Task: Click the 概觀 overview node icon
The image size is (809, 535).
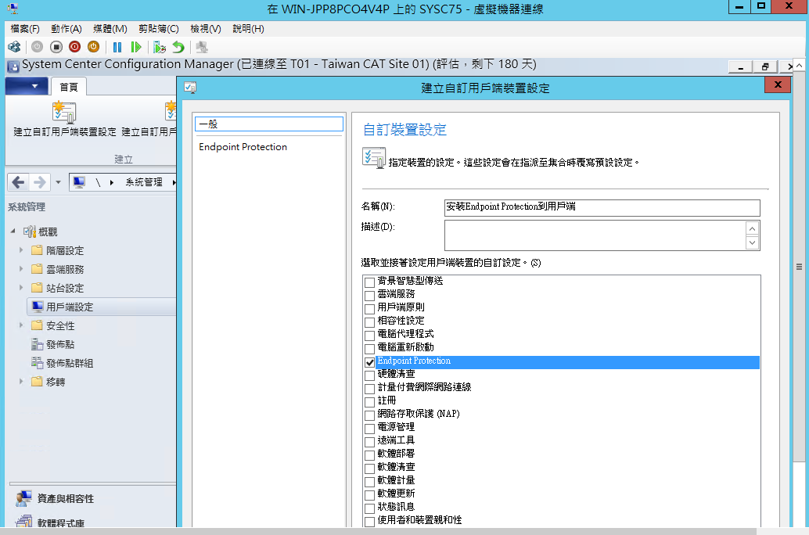Action: (x=30, y=232)
